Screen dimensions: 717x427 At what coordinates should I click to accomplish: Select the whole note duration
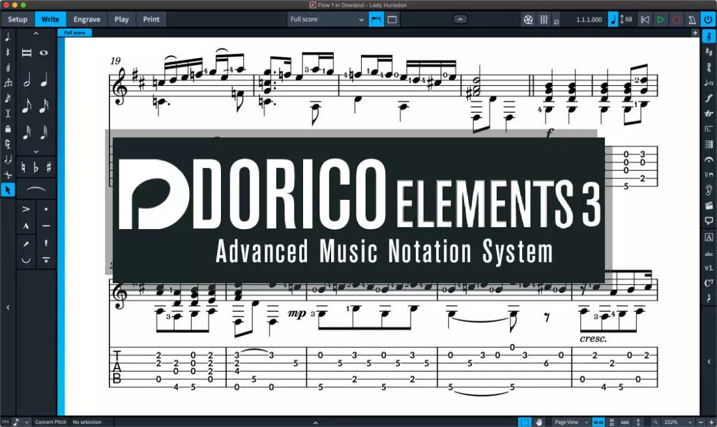coord(44,53)
